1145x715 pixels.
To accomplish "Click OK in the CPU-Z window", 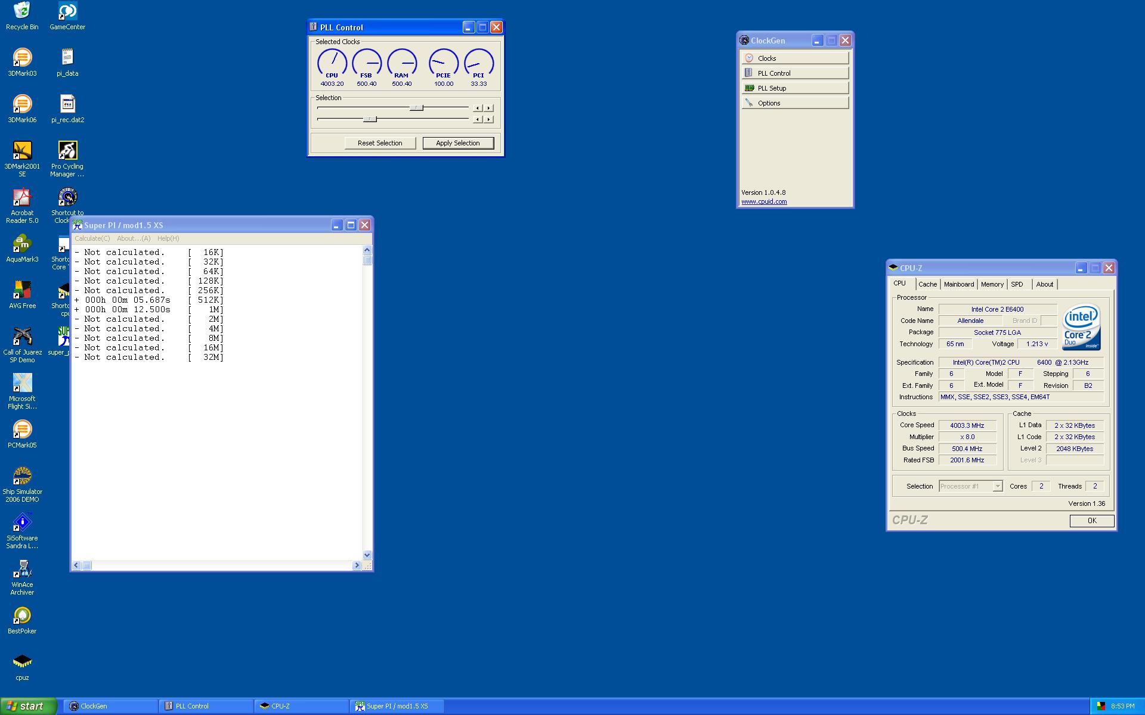I will point(1092,521).
